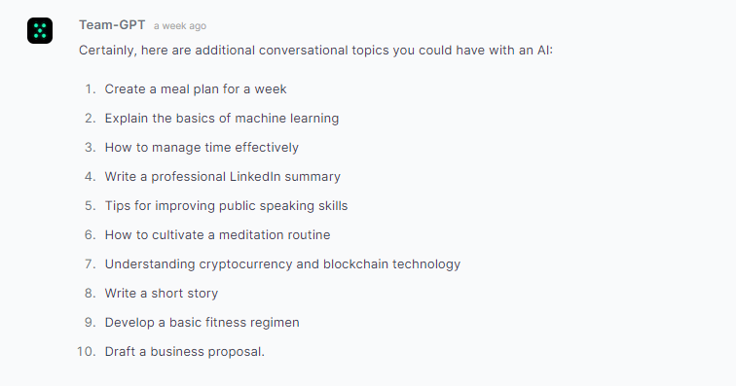Click list number 1 marker

tap(91, 89)
